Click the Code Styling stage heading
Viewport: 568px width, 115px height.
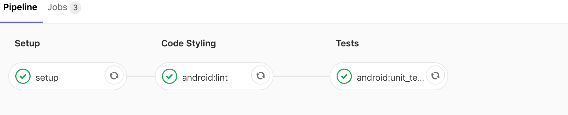pos(189,44)
